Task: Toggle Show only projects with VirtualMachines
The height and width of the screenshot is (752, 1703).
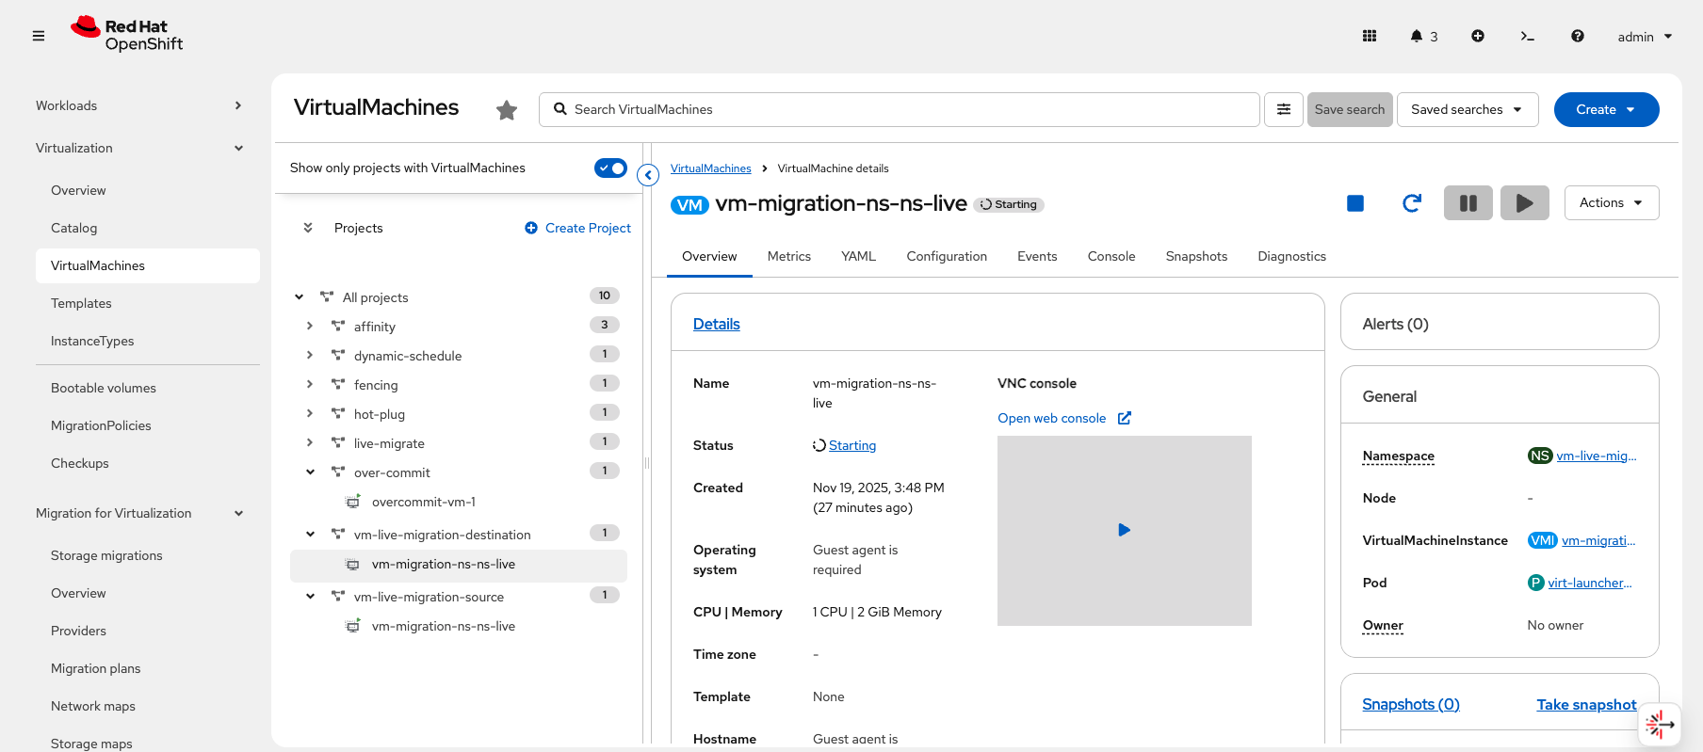Action: (x=610, y=168)
